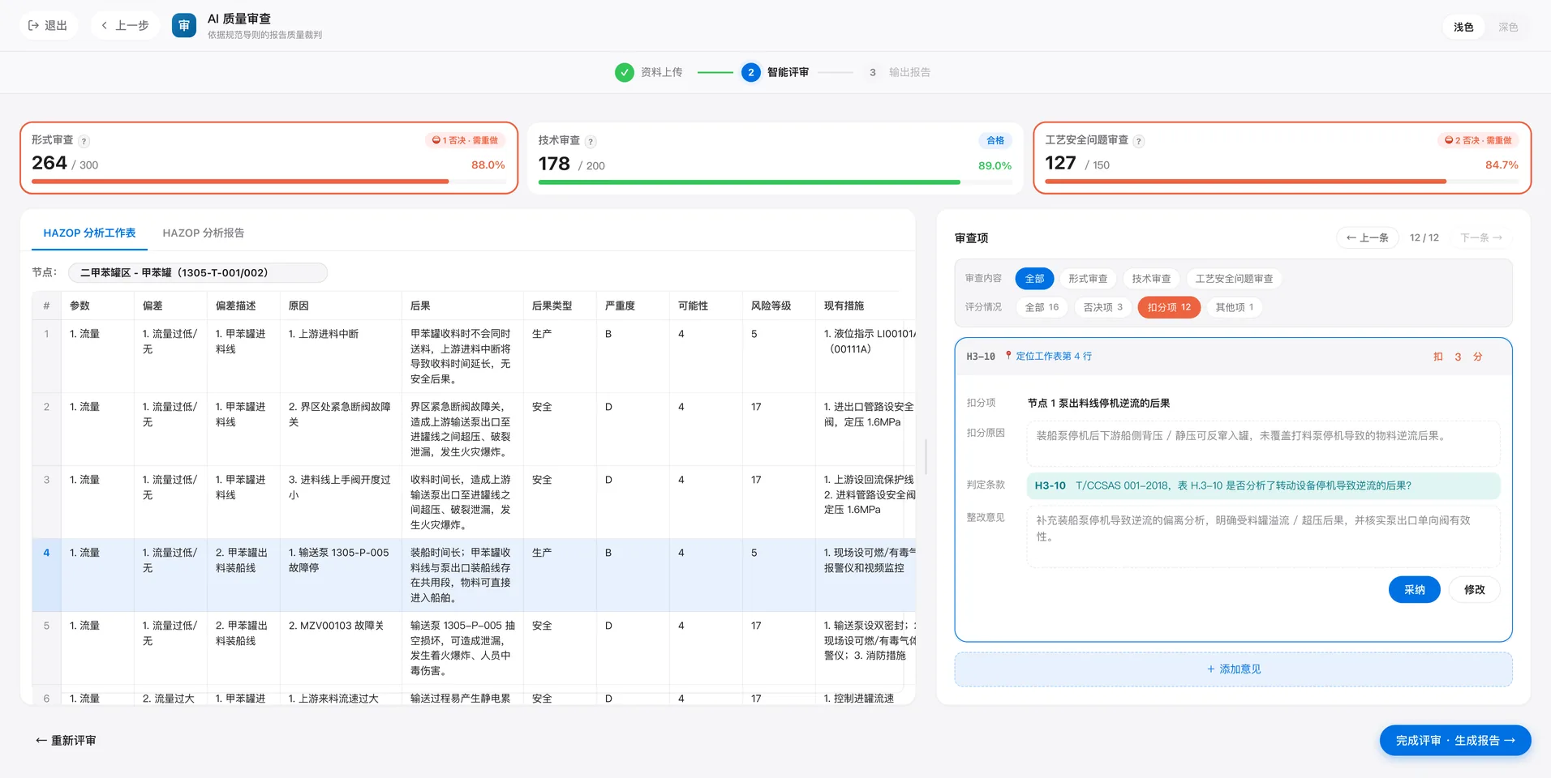Go back with 上一步 button
The image size is (1551, 778).
tap(125, 26)
